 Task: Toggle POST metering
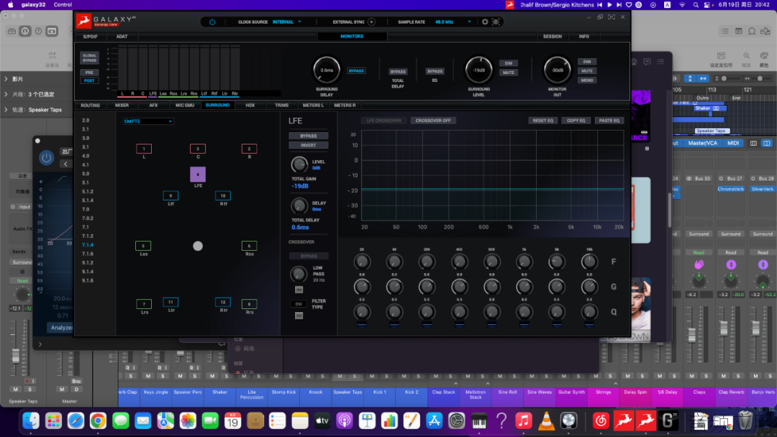pos(89,80)
